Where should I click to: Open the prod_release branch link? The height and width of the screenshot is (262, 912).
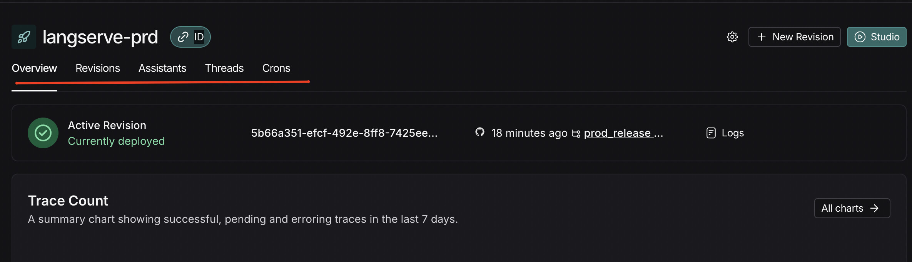pyautogui.click(x=623, y=133)
